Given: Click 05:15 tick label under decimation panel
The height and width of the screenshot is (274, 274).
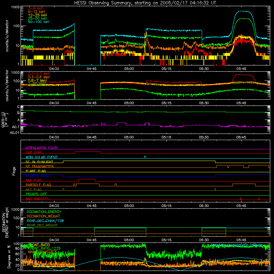Looking at the screenshot, I should tap(166, 240).
